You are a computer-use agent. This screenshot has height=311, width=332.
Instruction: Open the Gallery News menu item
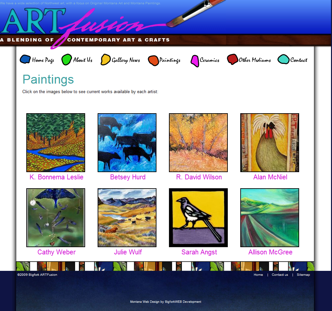(126, 60)
